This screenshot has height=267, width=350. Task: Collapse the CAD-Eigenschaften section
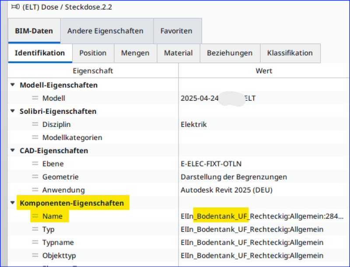[x=13, y=151]
